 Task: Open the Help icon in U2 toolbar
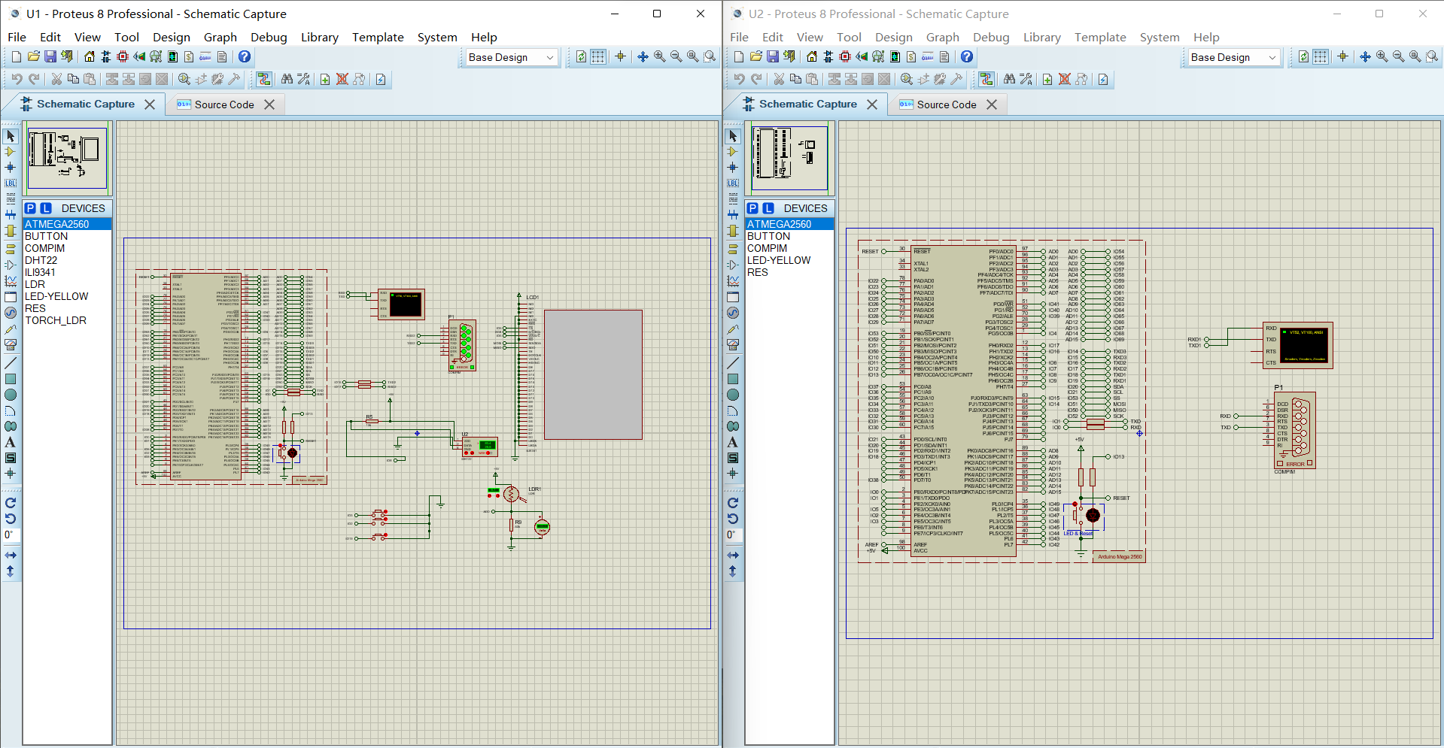967,57
